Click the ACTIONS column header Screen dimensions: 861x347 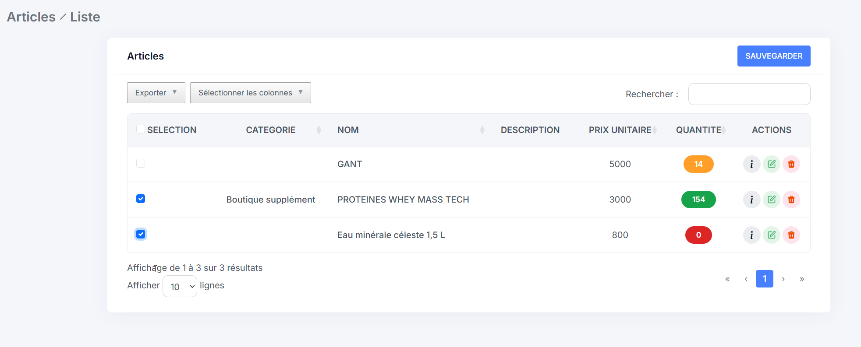[772, 130]
